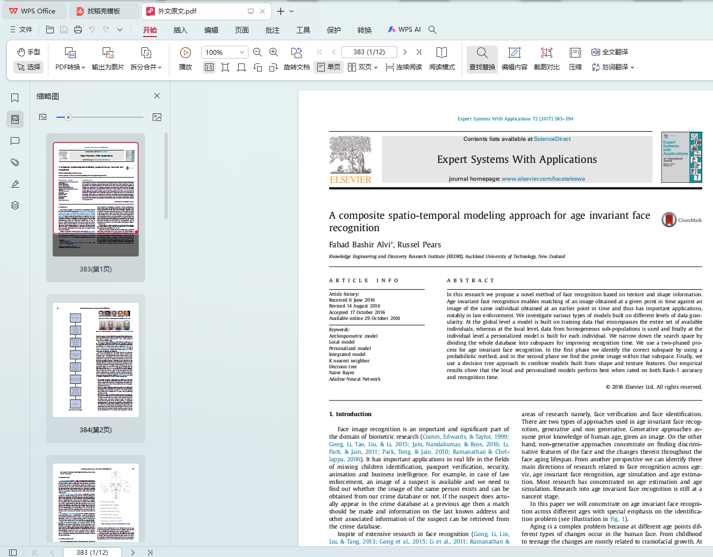Enter 阅读模式 reading mode
Screen dimensions: 713x557
[x=442, y=59]
